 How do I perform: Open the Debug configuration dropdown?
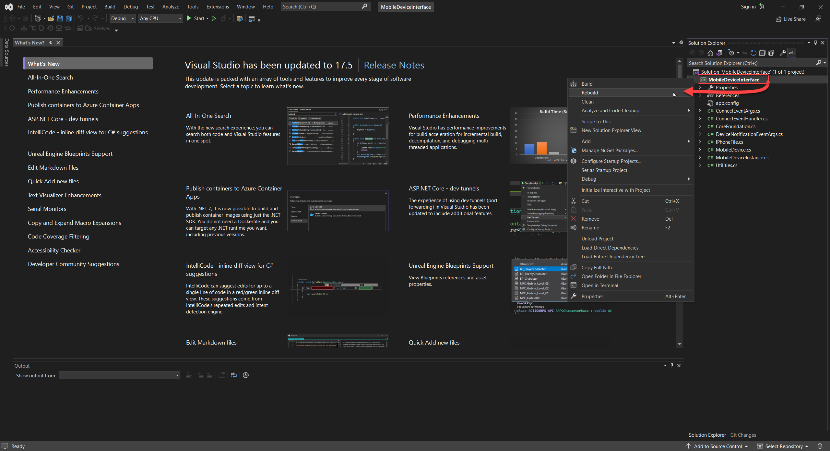(122, 18)
